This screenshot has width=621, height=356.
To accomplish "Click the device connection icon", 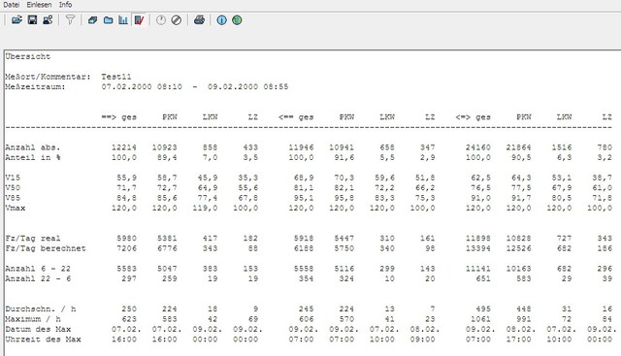I will [48, 19].
